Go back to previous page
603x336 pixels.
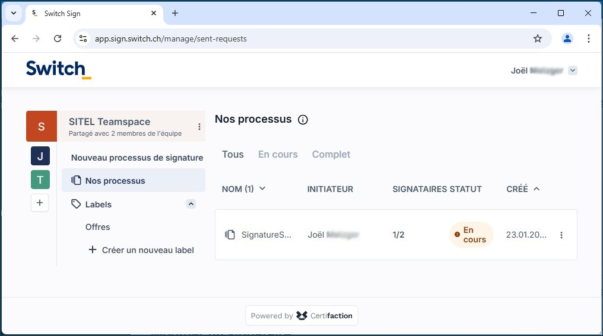coord(15,39)
